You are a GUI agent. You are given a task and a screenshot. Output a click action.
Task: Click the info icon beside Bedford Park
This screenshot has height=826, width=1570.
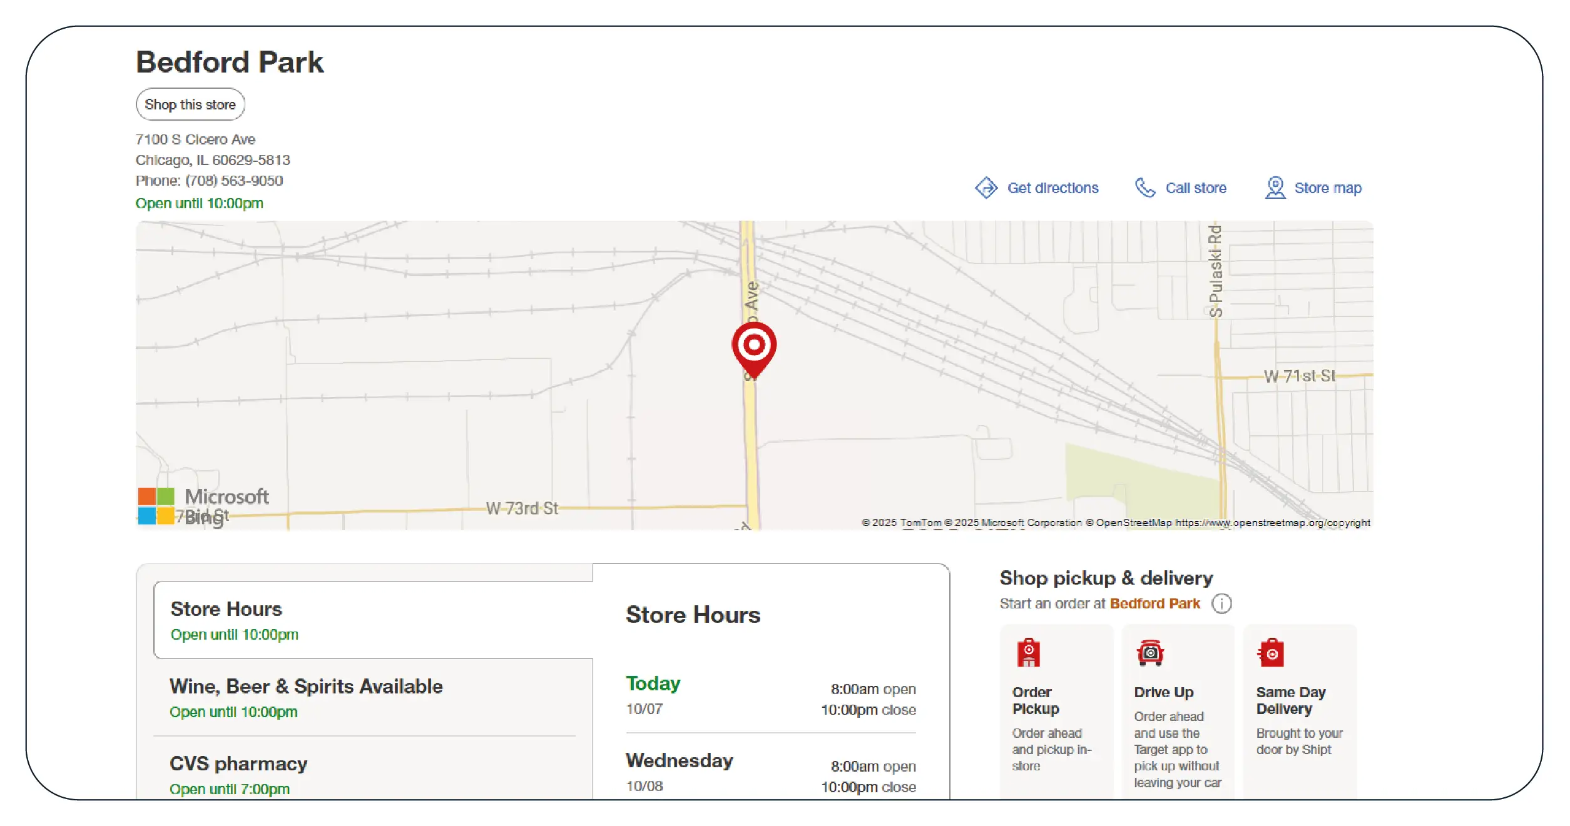pyautogui.click(x=1221, y=603)
